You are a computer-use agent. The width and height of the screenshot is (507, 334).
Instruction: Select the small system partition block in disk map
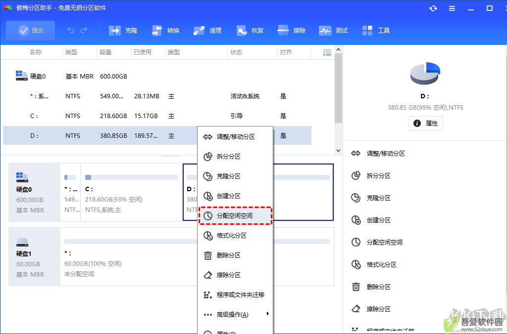tap(70, 192)
